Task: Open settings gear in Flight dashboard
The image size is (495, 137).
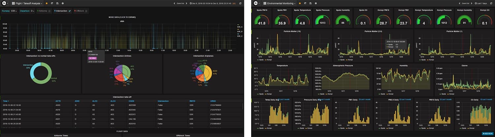Action: pos(63,3)
